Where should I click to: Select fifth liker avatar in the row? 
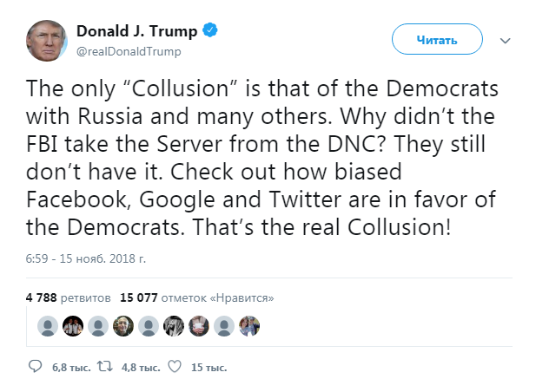pyautogui.click(x=149, y=327)
